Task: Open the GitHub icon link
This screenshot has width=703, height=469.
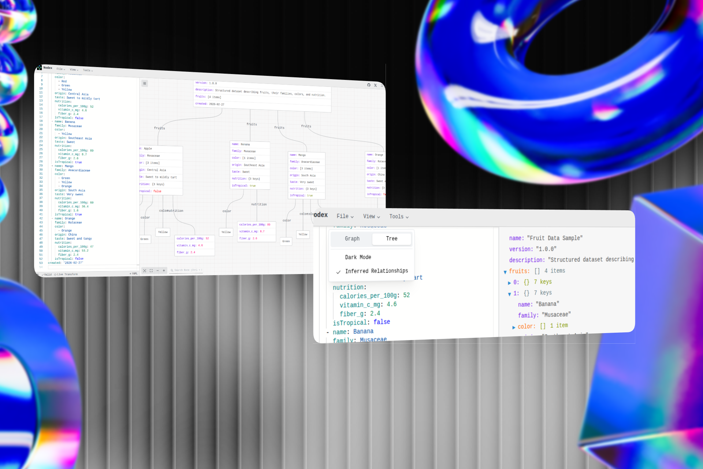Action: 369,85
